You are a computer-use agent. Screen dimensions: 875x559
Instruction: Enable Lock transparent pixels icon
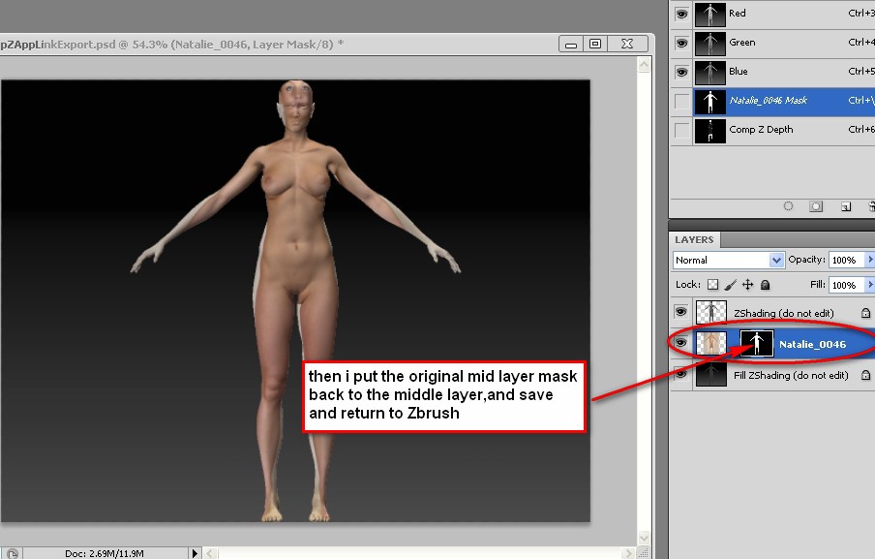[713, 285]
